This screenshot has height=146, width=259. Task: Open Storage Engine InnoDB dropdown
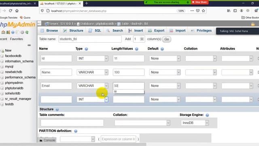click(x=195, y=123)
